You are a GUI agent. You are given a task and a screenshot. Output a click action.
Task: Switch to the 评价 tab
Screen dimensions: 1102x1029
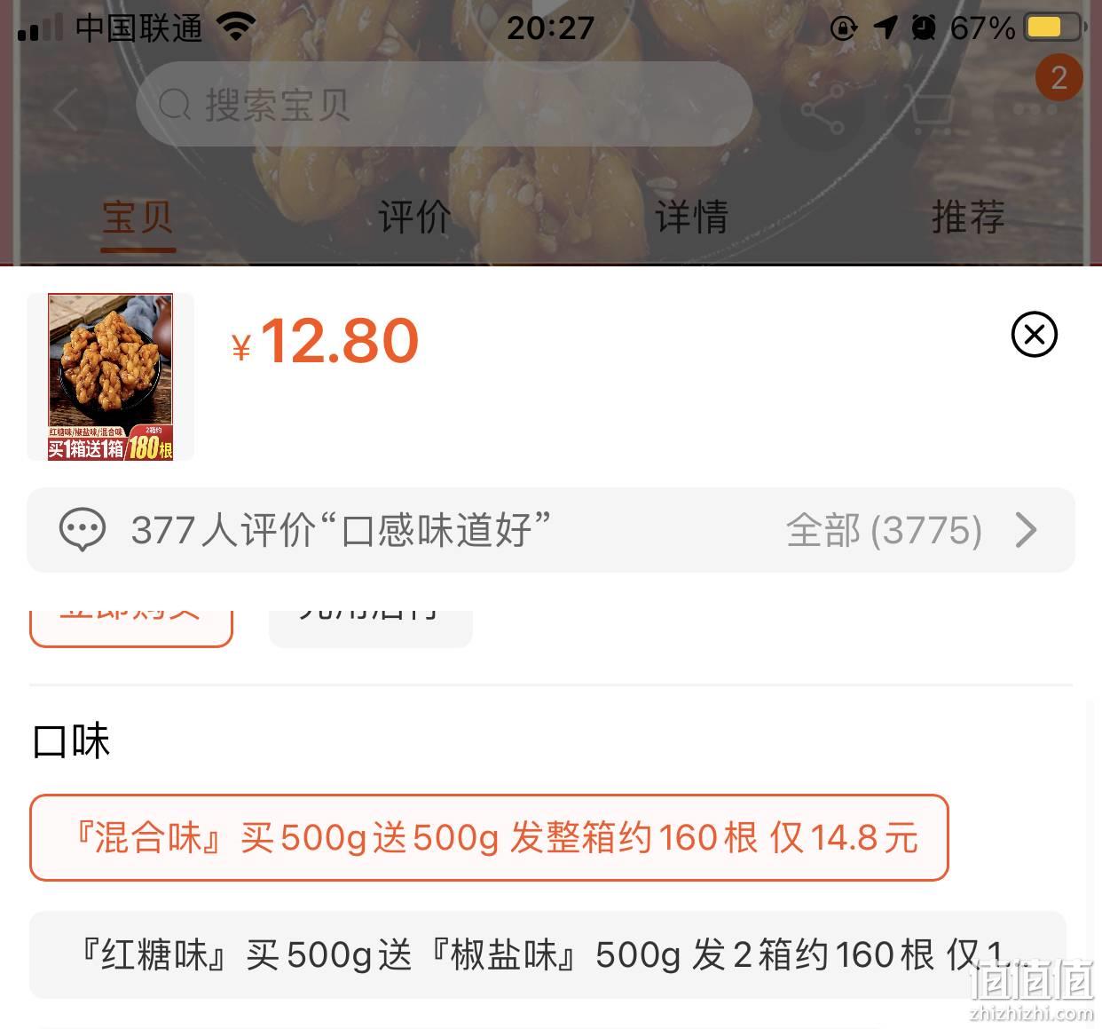pyautogui.click(x=414, y=218)
